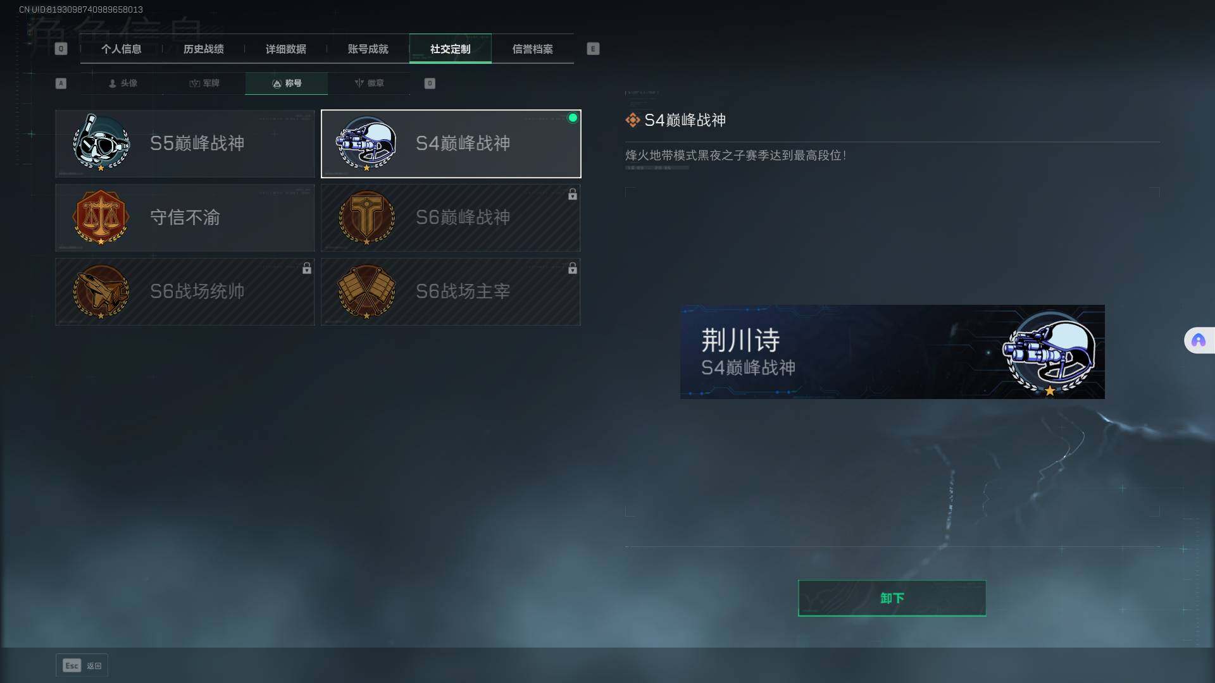Open the 历史战绩 tab
1215x683 pixels.
[204, 49]
